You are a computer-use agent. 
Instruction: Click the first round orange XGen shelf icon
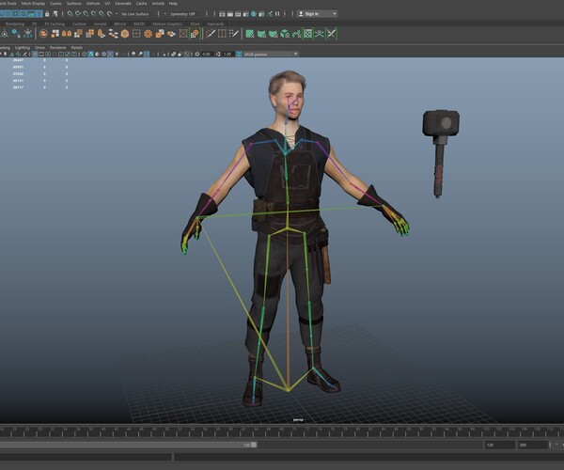click(x=43, y=34)
